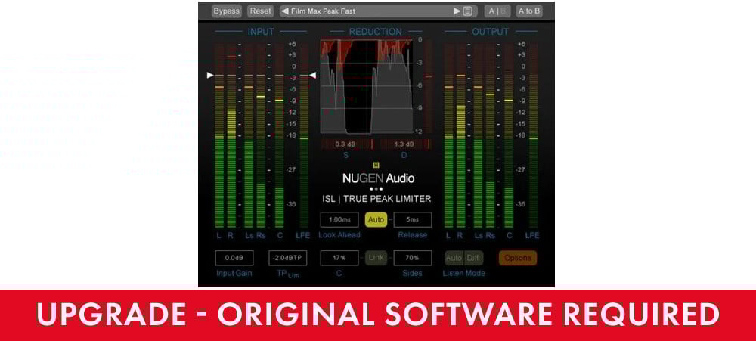
Task: Click the left input threshold marker
Action: coord(210,76)
